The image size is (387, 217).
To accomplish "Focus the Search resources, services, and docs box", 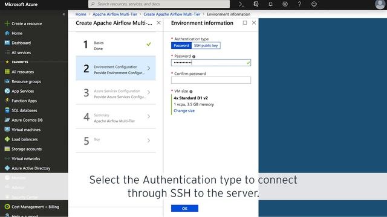I will 159,4.
